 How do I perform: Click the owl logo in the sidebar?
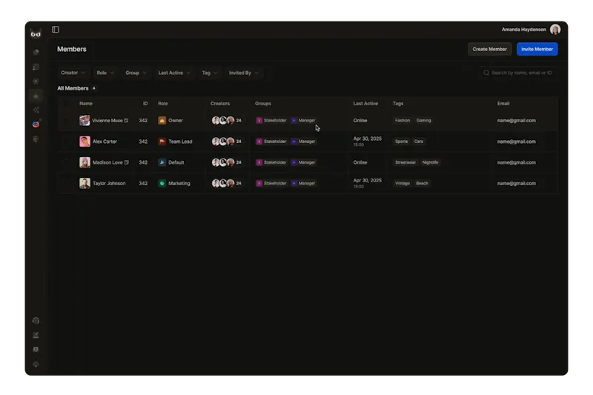click(x=36, y=34)
